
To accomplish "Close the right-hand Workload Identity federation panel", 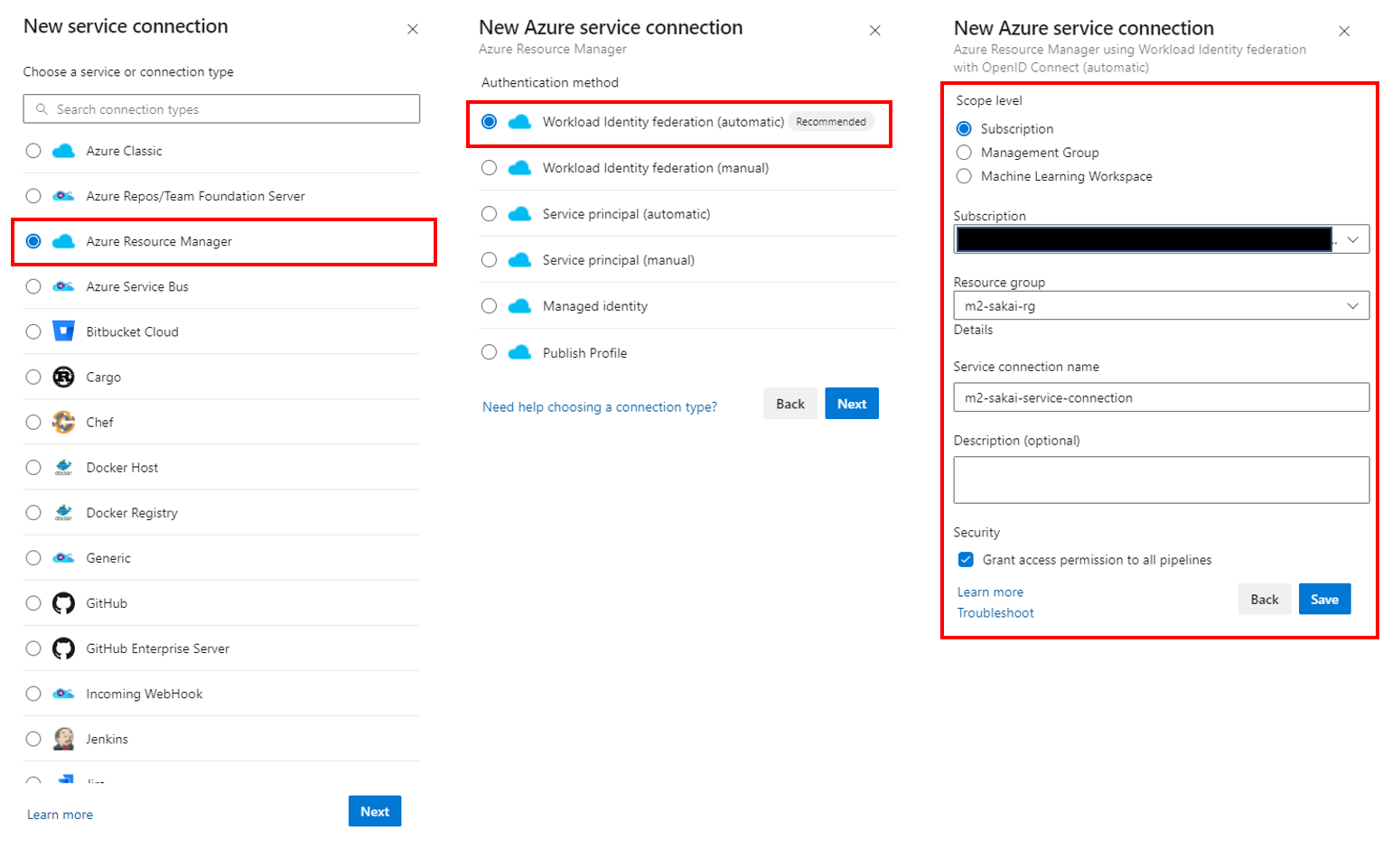I will coord(1344,31).
